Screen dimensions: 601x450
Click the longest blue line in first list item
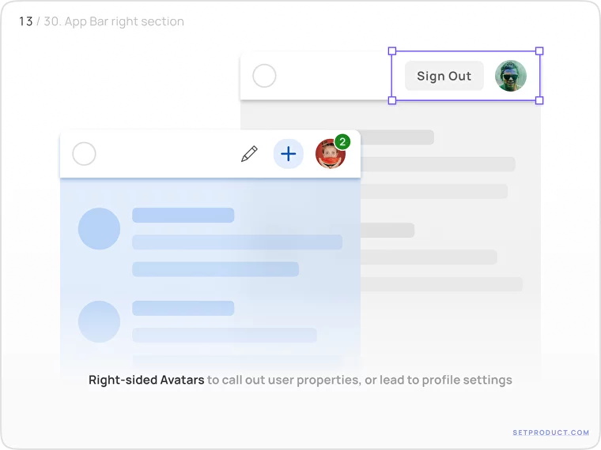[237, 242]
